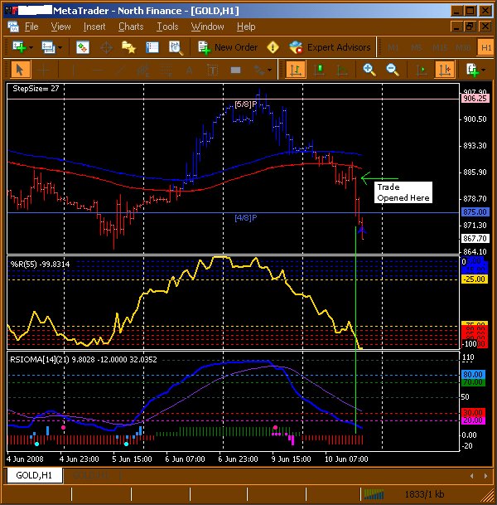Open the Strategy Tester magnifier icon
The width and height of the screenshot is (497, 505).
click(x=176, y=47)
